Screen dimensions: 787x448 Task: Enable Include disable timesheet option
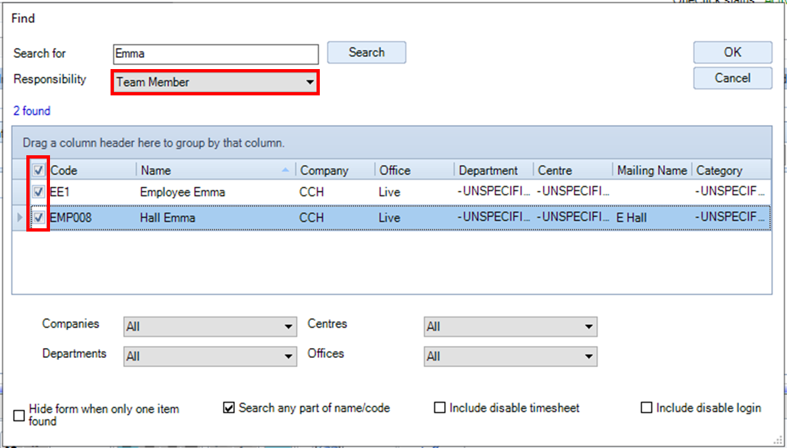439,408
